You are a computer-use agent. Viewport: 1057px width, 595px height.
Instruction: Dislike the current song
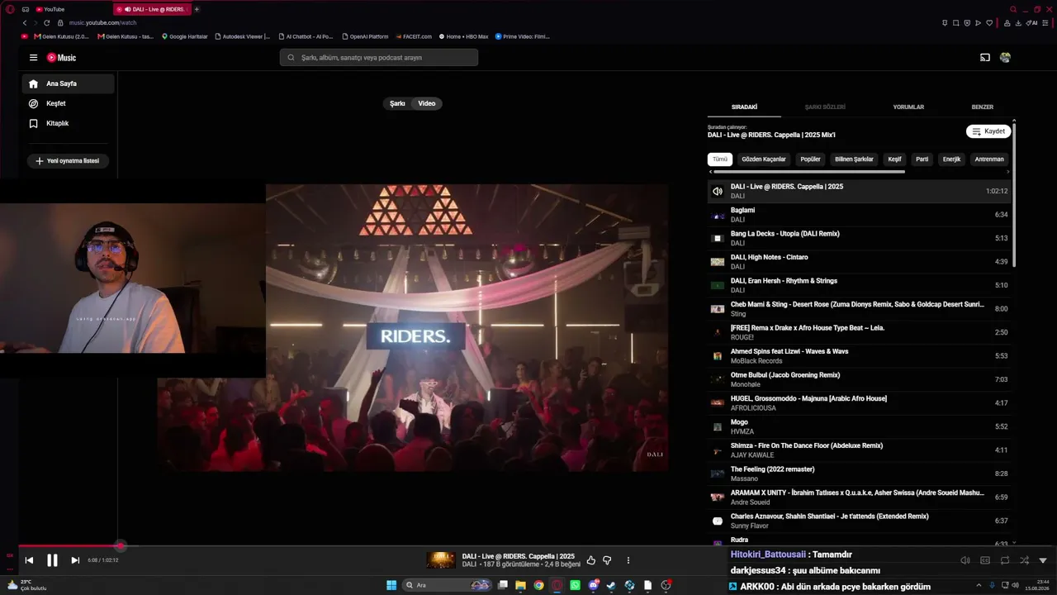607,560
